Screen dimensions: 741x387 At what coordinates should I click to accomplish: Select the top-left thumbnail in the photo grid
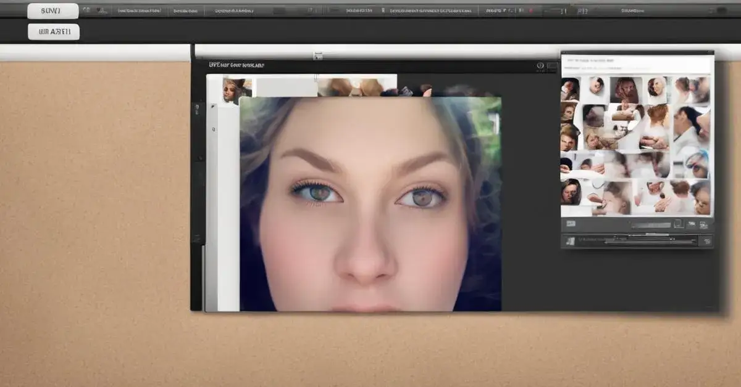coord(570,89)
